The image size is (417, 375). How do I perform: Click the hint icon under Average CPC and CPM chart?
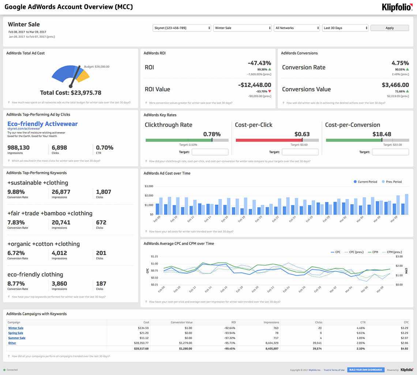[x=146, y=302]
